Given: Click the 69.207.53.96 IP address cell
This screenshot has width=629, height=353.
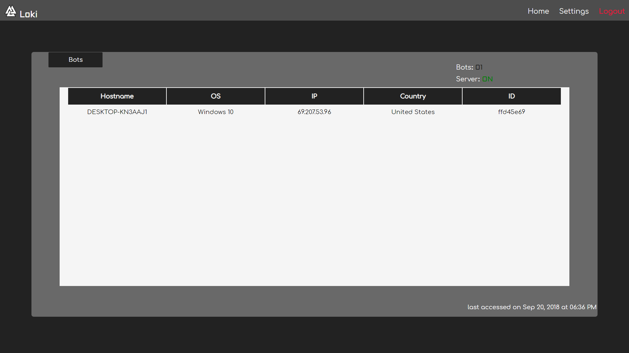Looking at the screenshot, I should coord(314,112).
